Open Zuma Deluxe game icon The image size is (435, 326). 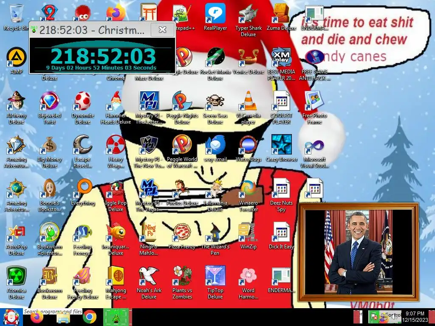(281, 17)
